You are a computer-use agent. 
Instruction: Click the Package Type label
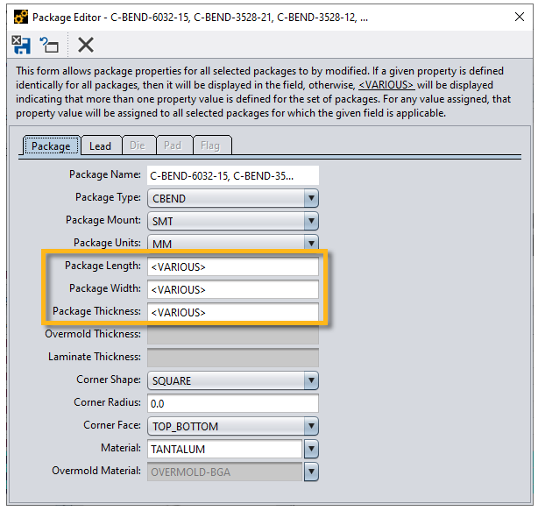tap(108, 197)
